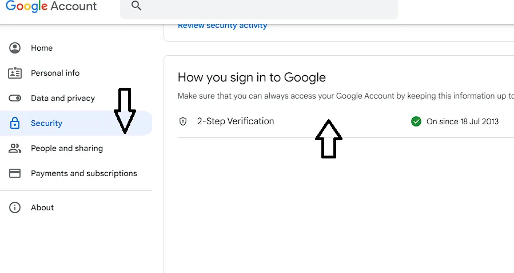Click the Personal info ID card icon
This screenshot has height=273, width=514.
point(15,73)
